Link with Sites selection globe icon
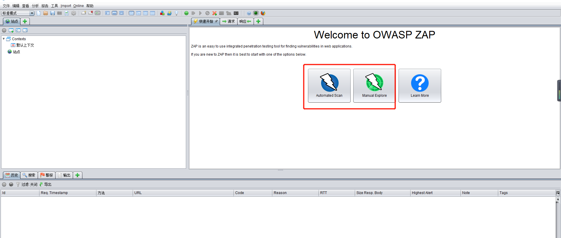 point(11,184)
